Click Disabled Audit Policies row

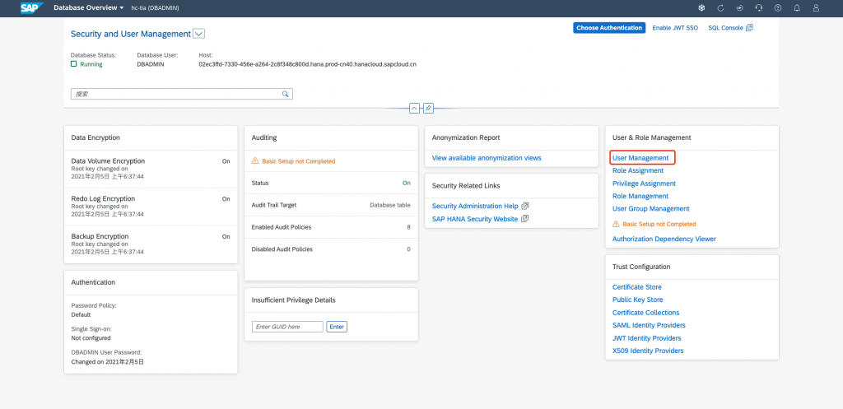point(331,249)
